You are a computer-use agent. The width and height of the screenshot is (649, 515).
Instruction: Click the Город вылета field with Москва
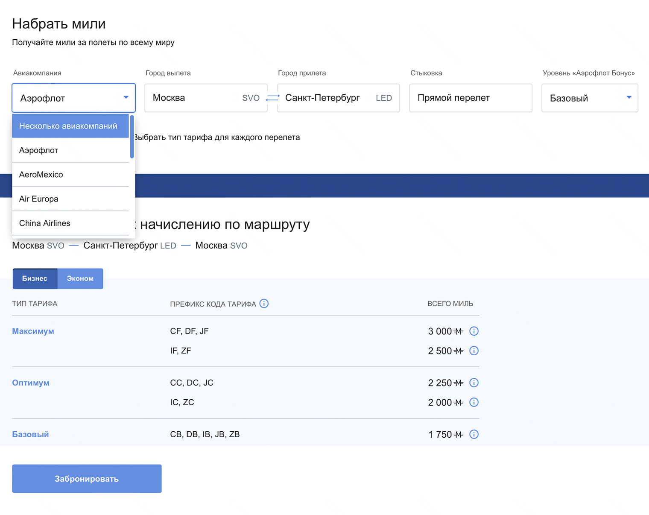(206, 98)
